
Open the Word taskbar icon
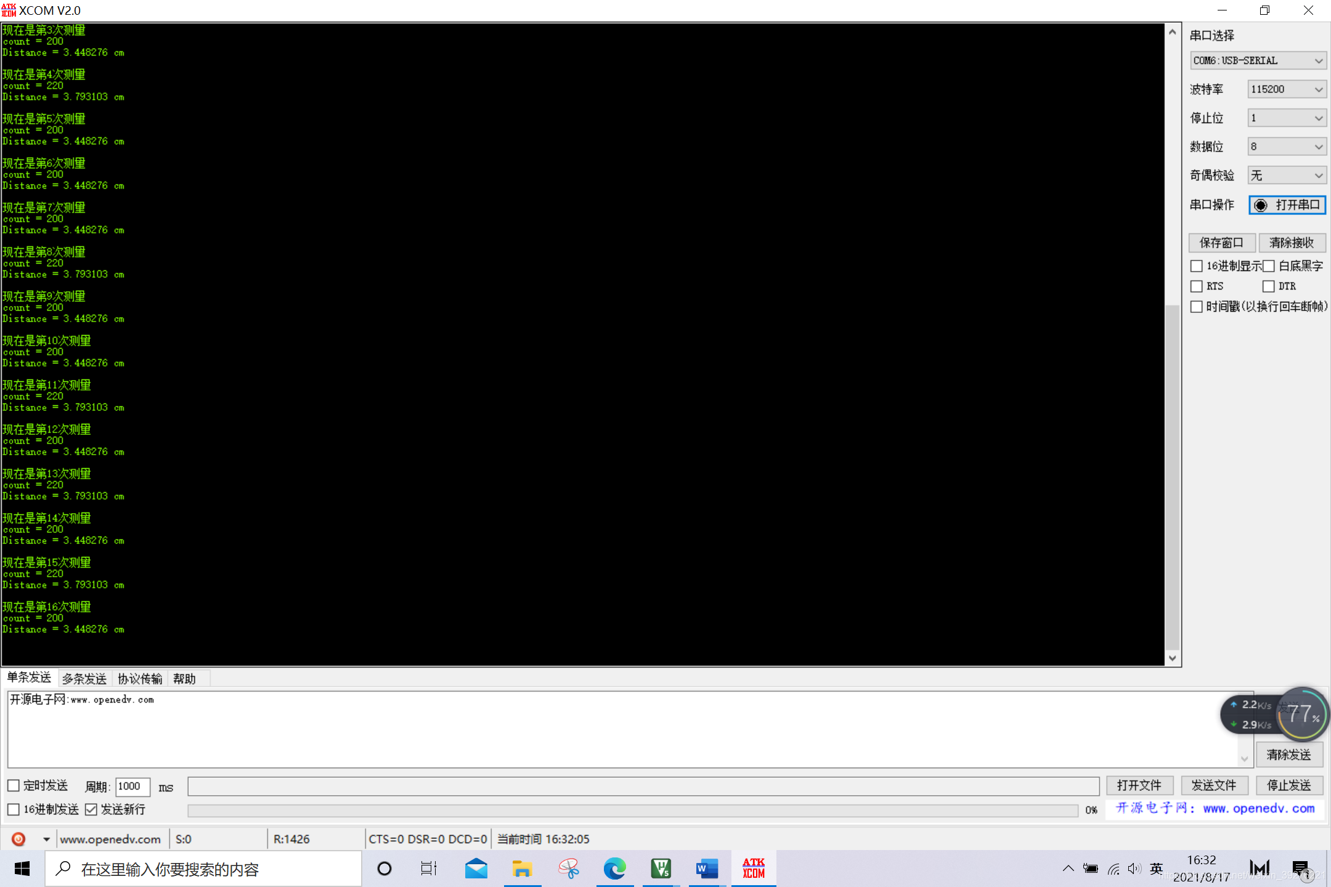pyautogui.click(x=707, y=869)
